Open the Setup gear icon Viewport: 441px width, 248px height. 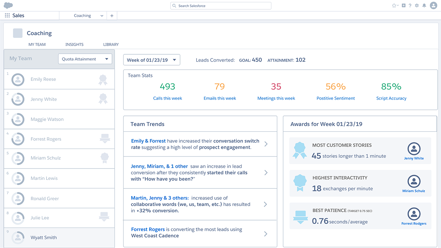pos(417,6)
